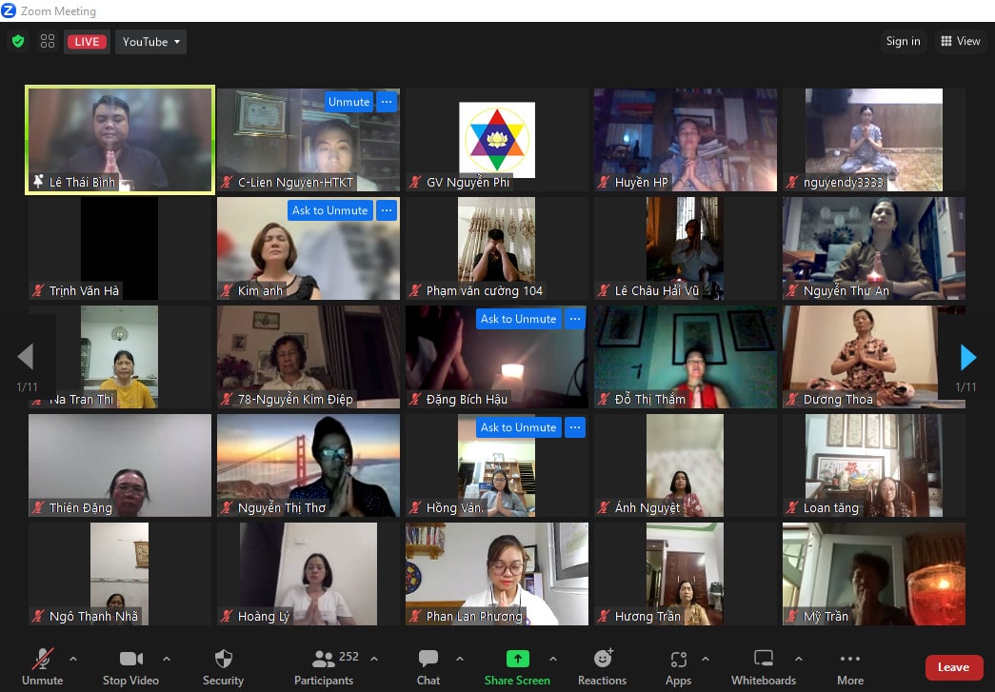995x692 pixels.
Task: Go to next gallery page with the blue arrow
Action: [x=967, y=357]
